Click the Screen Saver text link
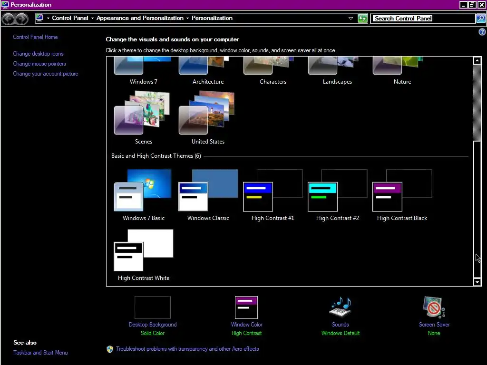This screenshot has width=487, height=365. [434, 325]
